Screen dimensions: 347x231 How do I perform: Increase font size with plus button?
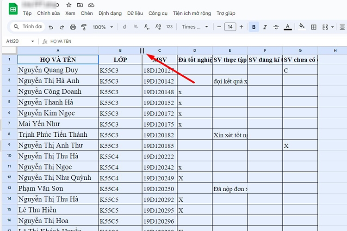[241, 27]
